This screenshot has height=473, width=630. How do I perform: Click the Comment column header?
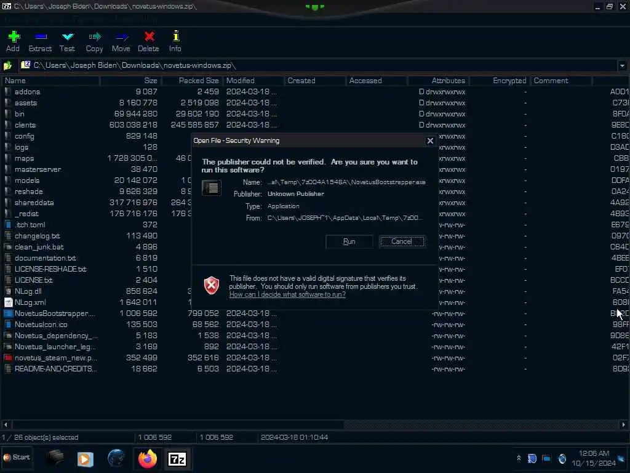pos(561,81)
